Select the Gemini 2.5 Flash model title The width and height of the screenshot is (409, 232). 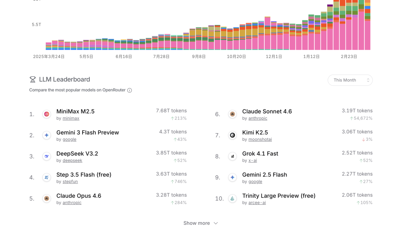(264, 175)
